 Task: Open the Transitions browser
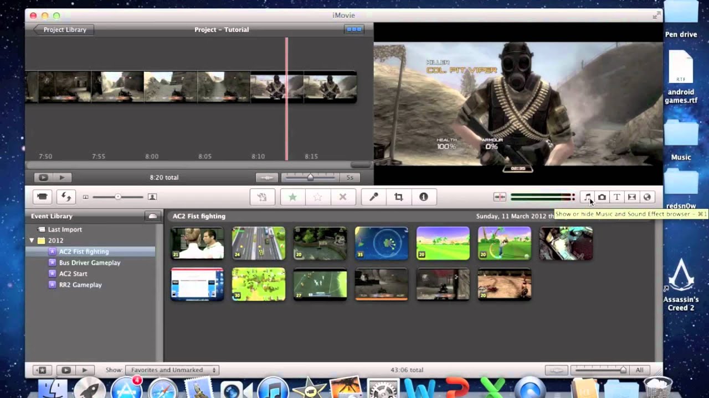tap(632, 197)
